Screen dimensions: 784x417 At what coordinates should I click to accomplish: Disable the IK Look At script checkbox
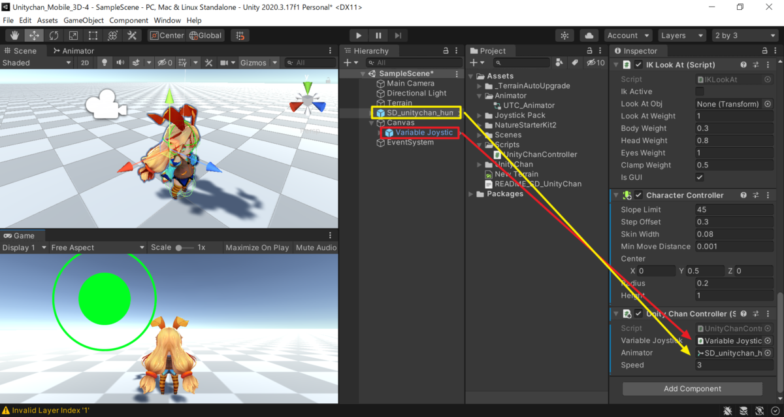[639, 65]
